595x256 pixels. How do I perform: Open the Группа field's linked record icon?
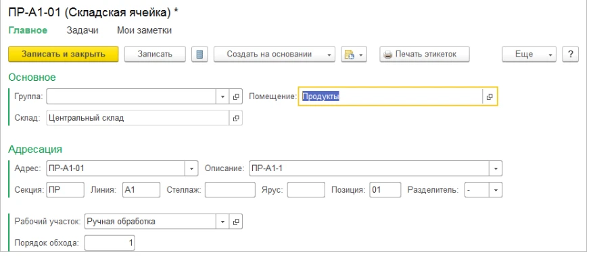[x=236, y=96]
